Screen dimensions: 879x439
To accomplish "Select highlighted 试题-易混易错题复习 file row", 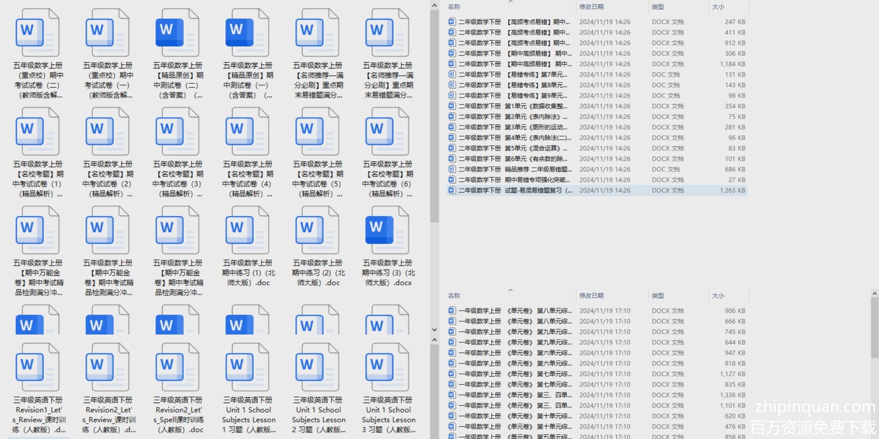I will [515, 191].
